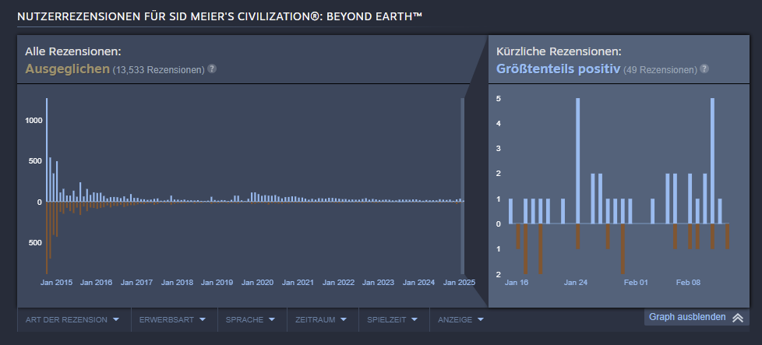Image resolution: width=762 pixels, height=345 pixels.
Task: Open the Art der Rezension dropdown
Action: pyautogui.click(x=72, y=320)
